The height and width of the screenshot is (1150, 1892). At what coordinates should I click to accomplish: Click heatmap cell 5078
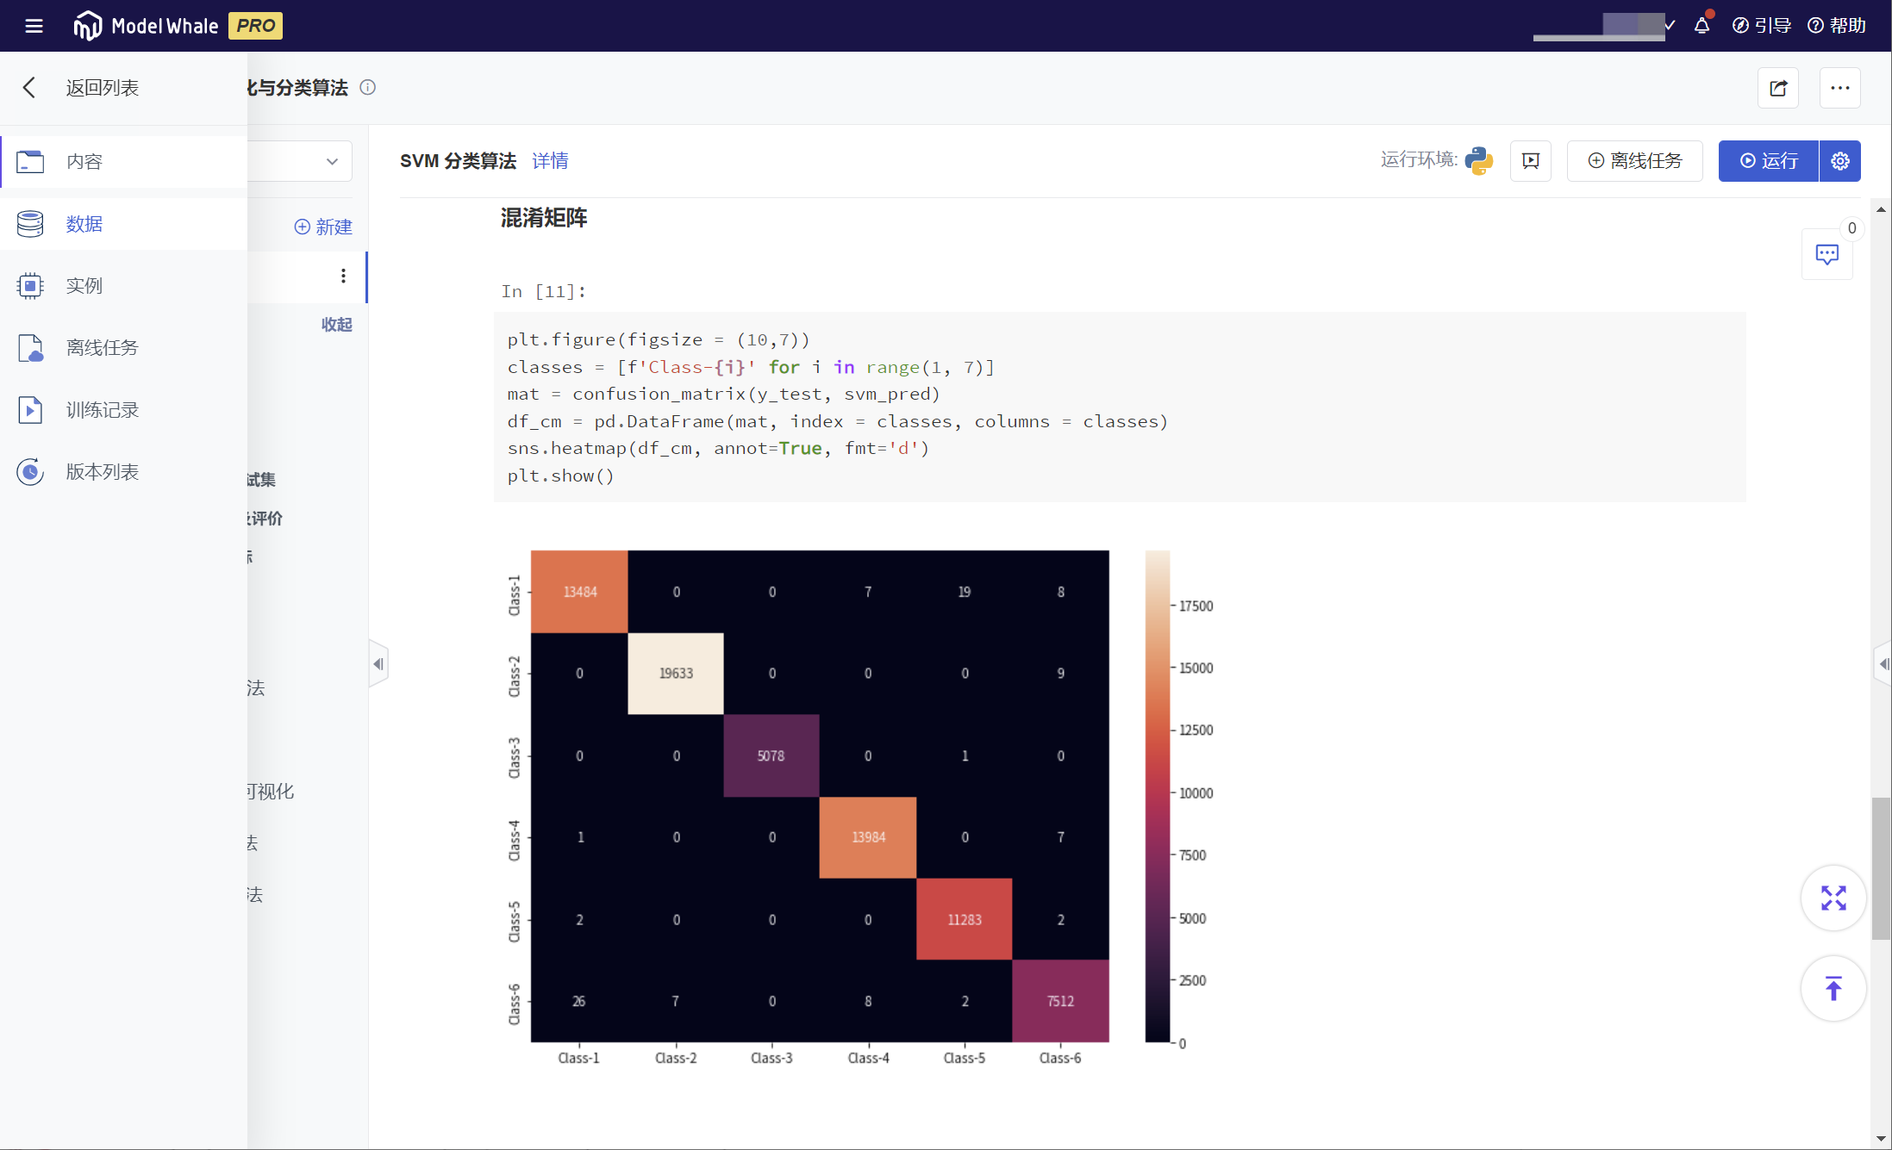click(x=771, y=755)
